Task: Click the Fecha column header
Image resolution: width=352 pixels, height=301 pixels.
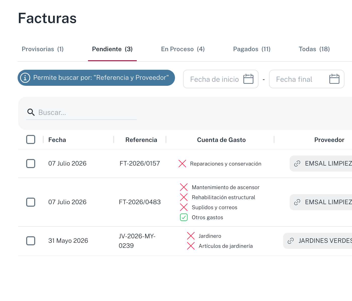Action: (x=57, y=140)
